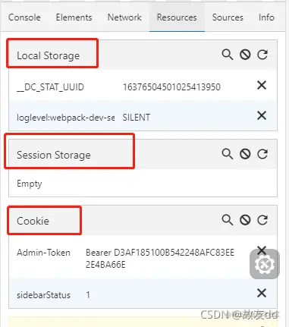Open the Info tab
Viewport: 289px width, 327px height.
(266, 17)
